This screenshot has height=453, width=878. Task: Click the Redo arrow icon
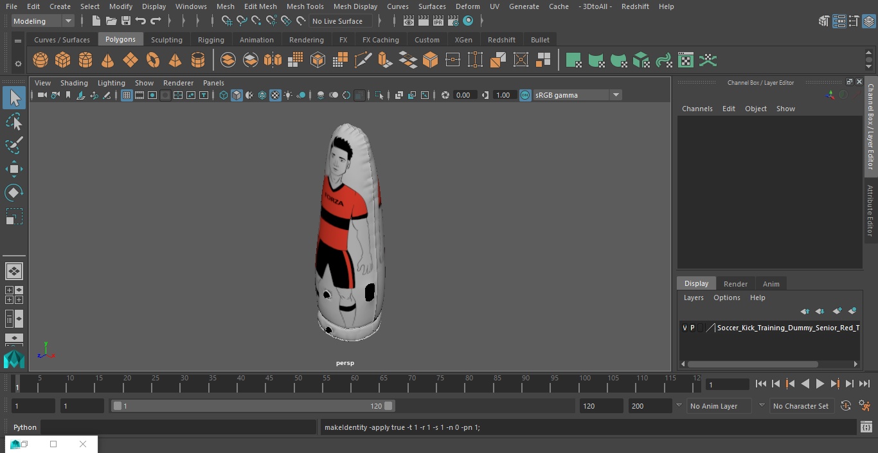156,21
